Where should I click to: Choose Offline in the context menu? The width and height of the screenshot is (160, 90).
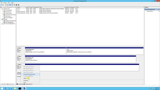pyautogui.click(x=30, y=78)
